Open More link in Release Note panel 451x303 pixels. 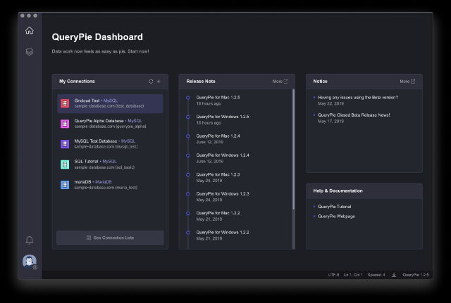click(x=280, y=82)
